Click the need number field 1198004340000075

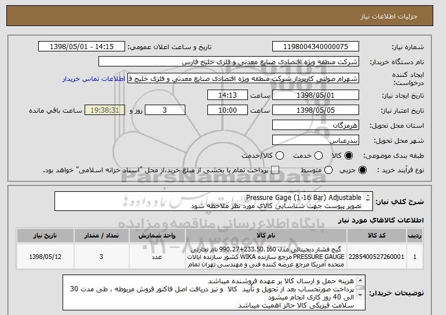(316, 47)
